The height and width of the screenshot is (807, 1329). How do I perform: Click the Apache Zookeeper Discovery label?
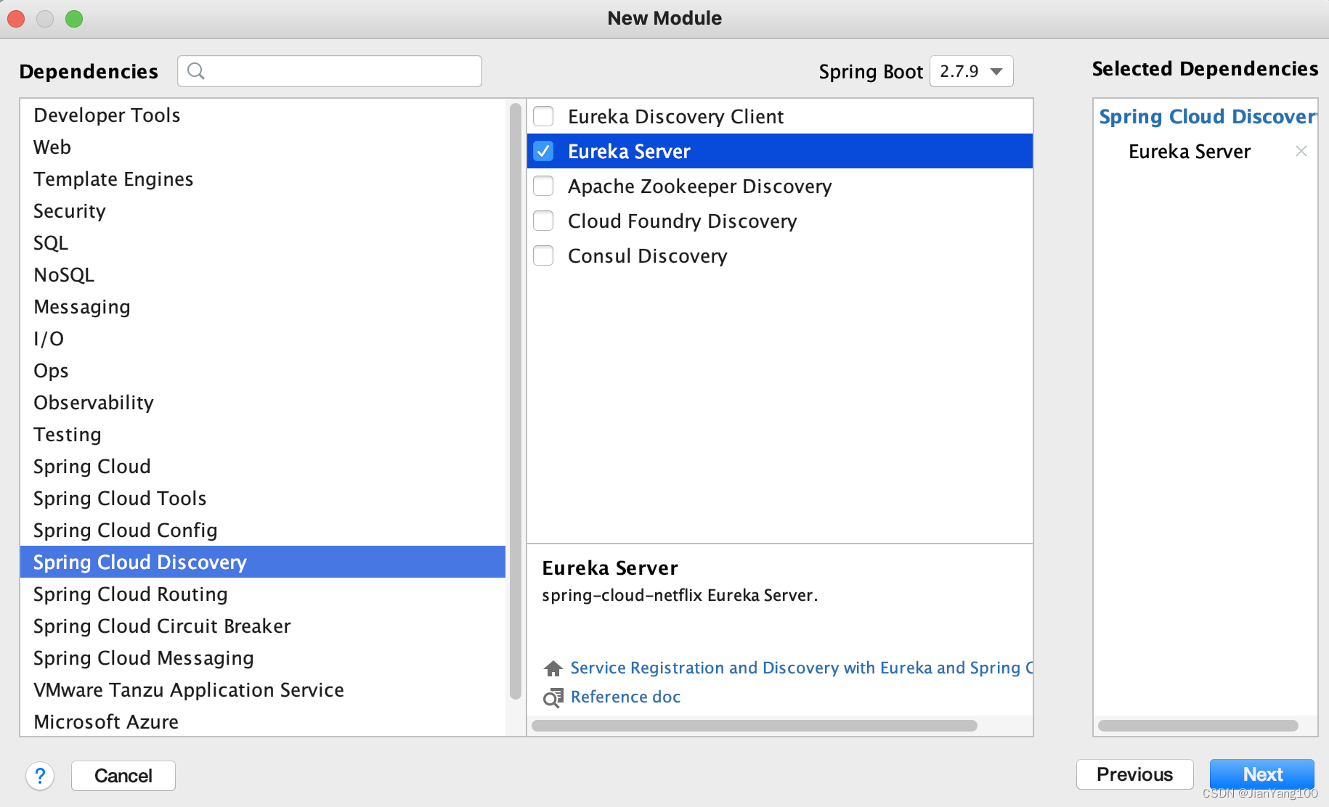click(699, 186)
